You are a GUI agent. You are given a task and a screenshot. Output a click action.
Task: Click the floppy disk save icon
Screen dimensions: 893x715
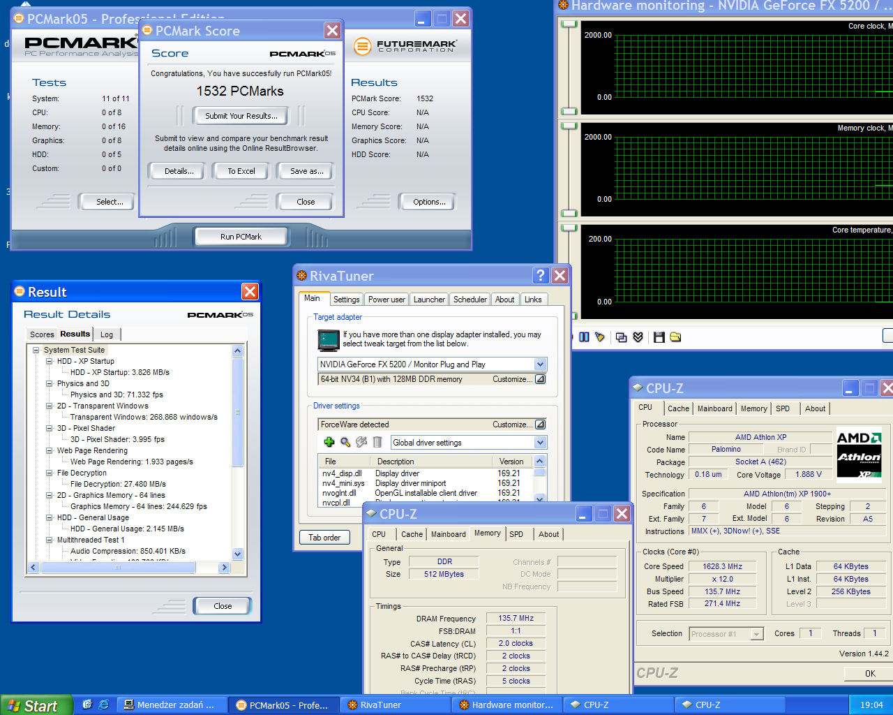[659, 337]
